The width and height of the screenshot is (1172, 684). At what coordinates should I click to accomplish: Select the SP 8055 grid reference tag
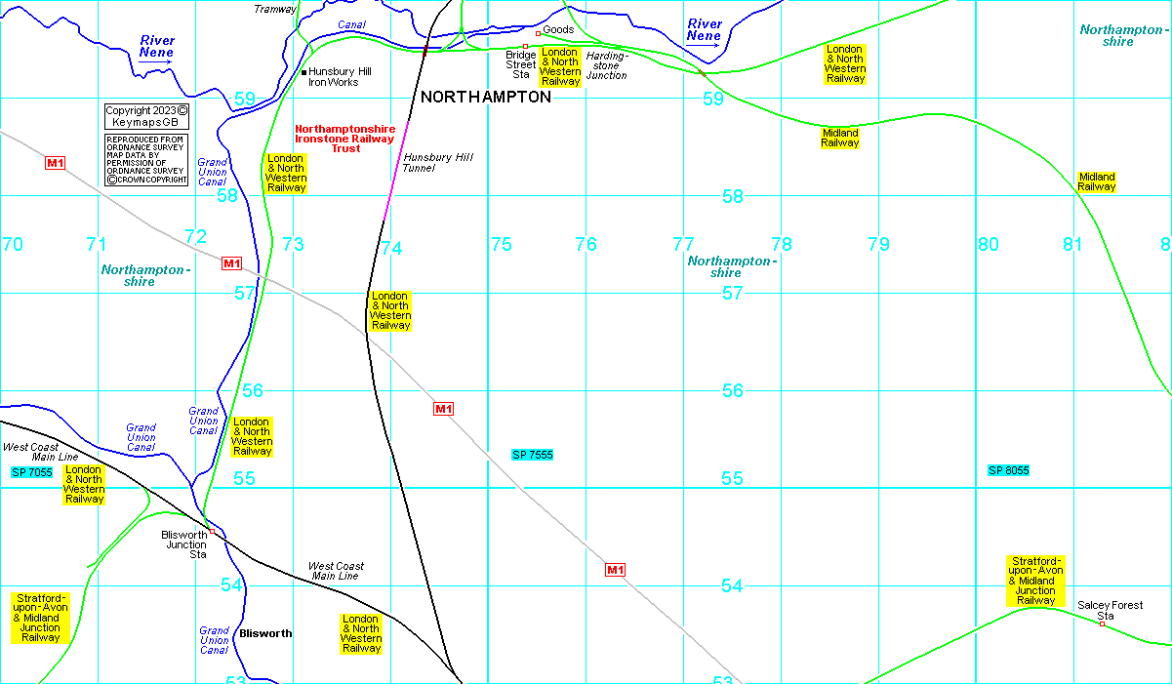(1008, 470)
